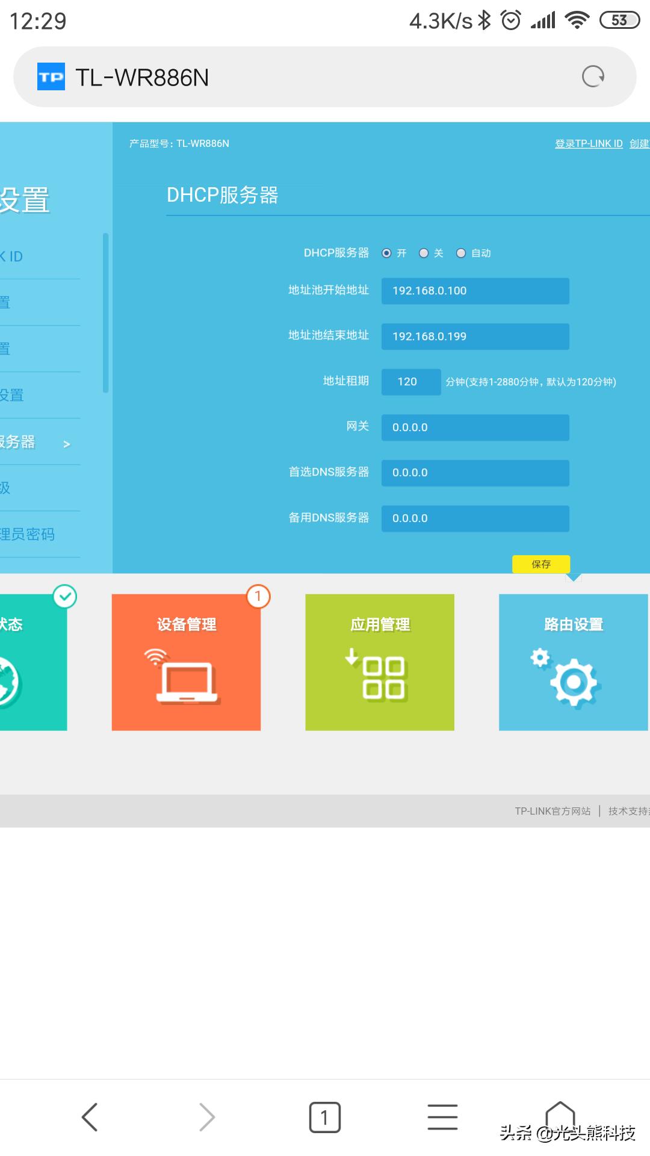Open 技术支持 footer link
Screen dimensions: 650x1156
[x=628, y=811]
